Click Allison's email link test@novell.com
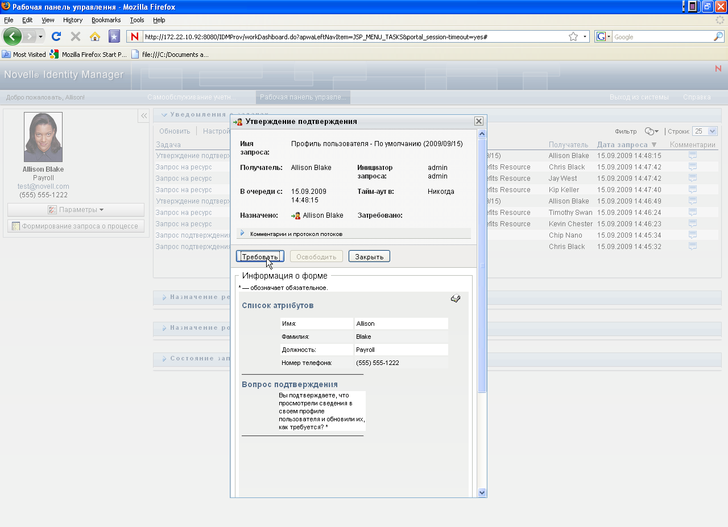 [43, 186]
